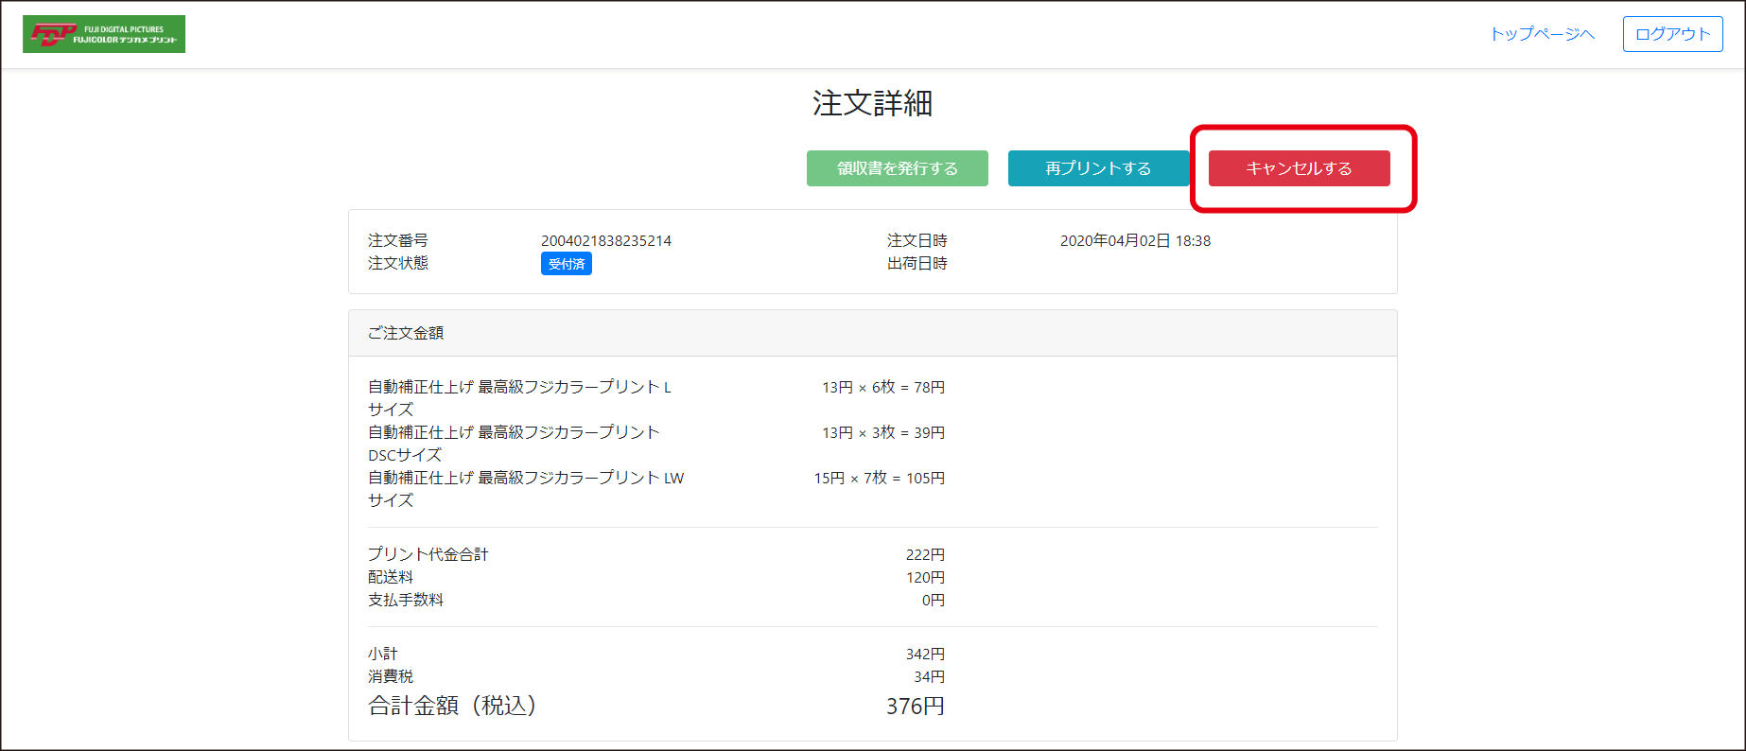
Task: Click the ご注文金額 section header
Action: (873, 333)
